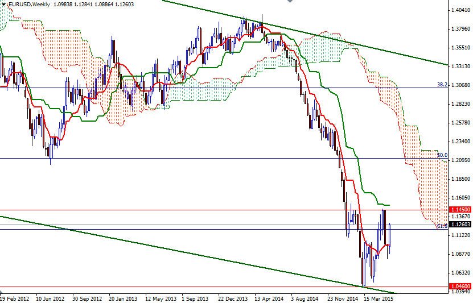Click the 1.40410 price scale value
The height and width of the screenshot is (303, 473).
tap(460, 10)
